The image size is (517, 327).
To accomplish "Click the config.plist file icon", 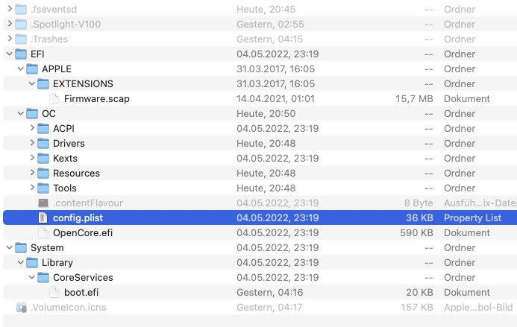I will 43,218.
